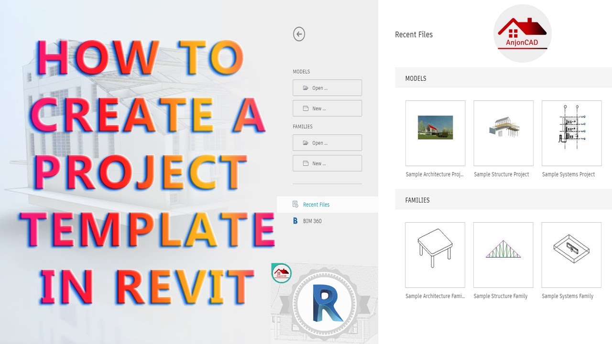Click the Recent Files document icon
Image resolution: width=612 pixels, height=344 pixels.
(295, 204)
